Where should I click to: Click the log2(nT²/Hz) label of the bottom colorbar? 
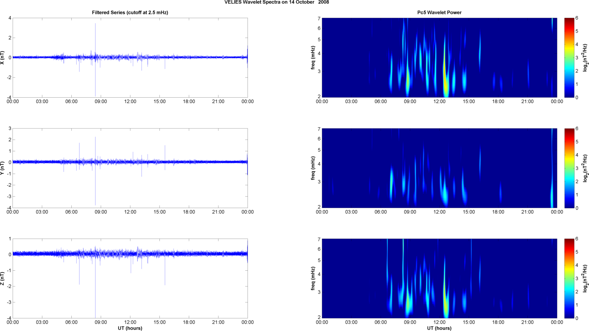point(585,278)
